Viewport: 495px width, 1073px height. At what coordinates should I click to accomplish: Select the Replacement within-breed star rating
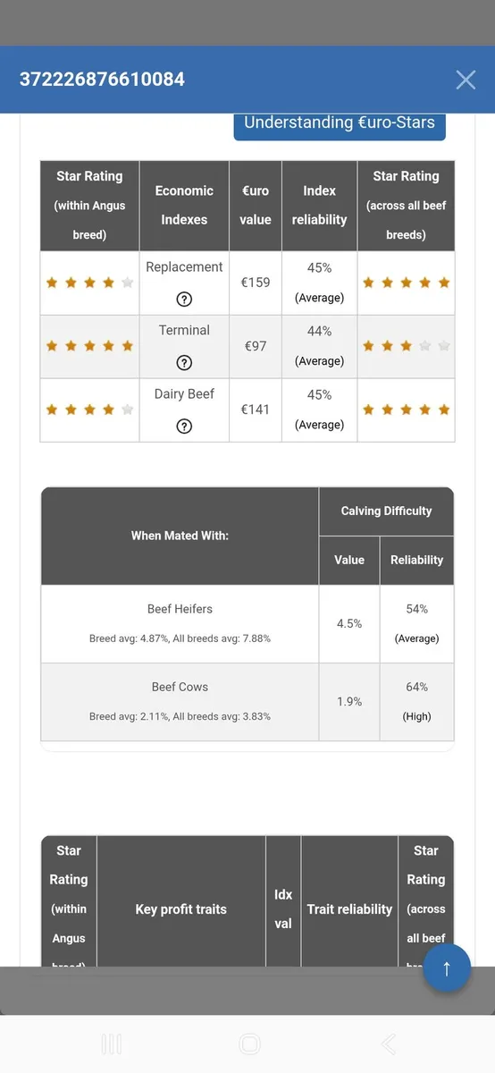89,283
